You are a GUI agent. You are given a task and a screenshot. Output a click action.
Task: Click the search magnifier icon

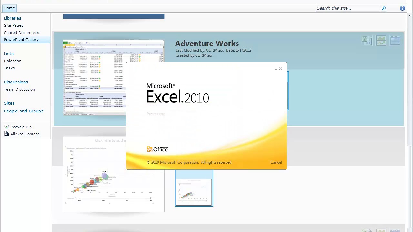tap(383, 8)
